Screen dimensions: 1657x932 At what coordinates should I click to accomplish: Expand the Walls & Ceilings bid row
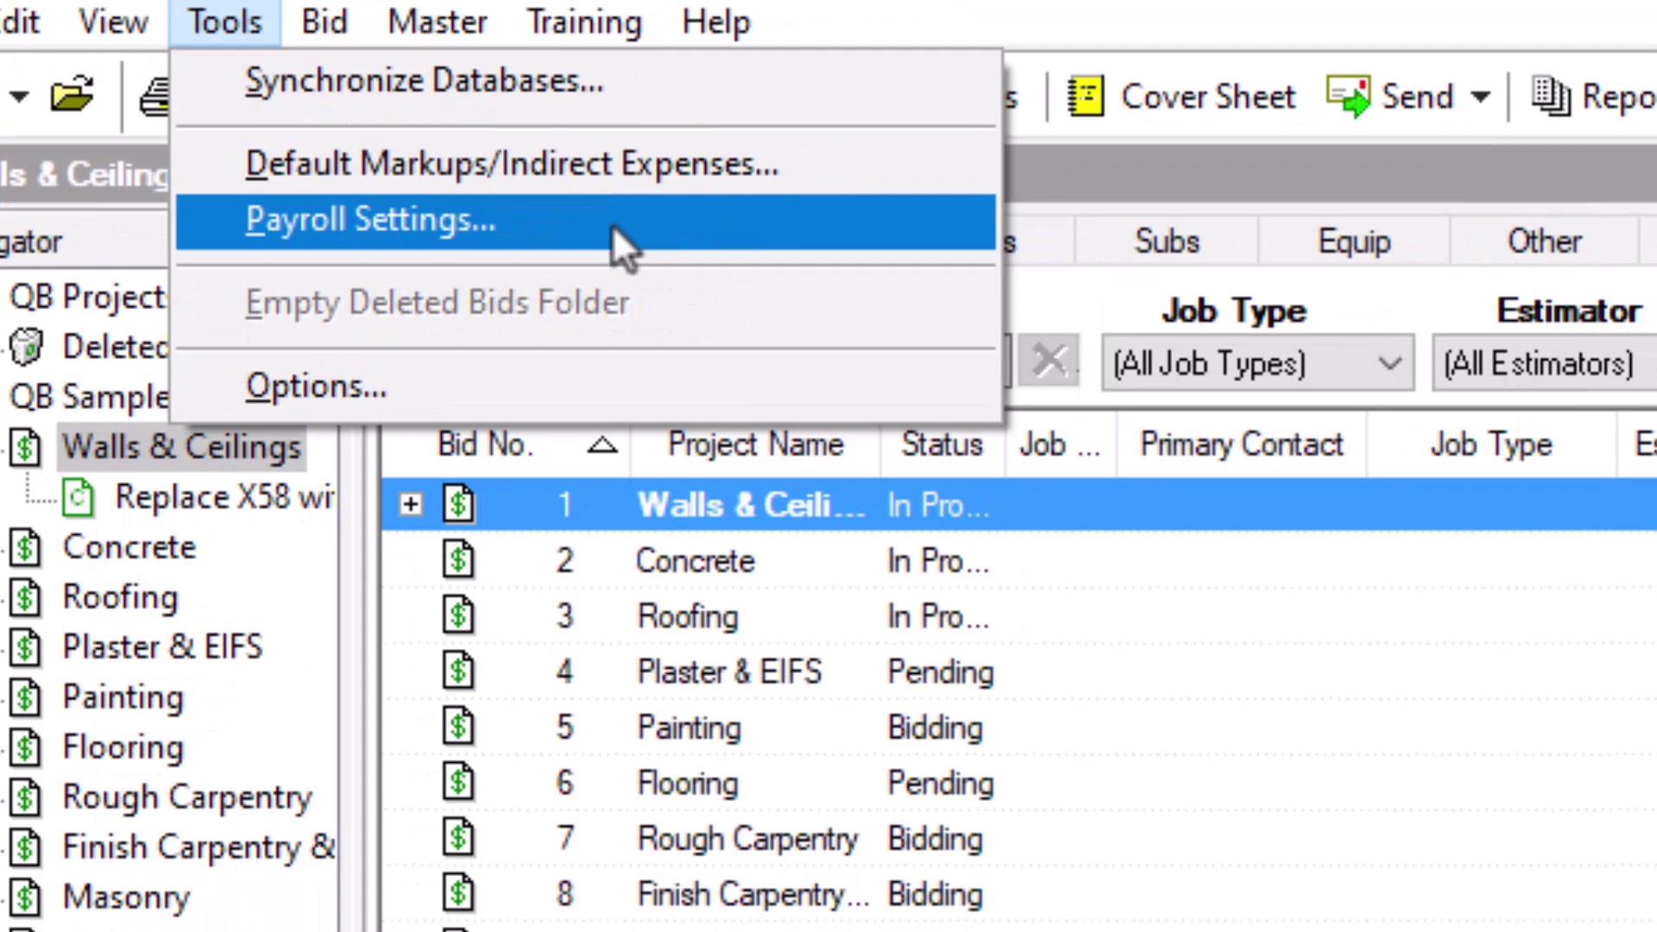tap(411, 504)
